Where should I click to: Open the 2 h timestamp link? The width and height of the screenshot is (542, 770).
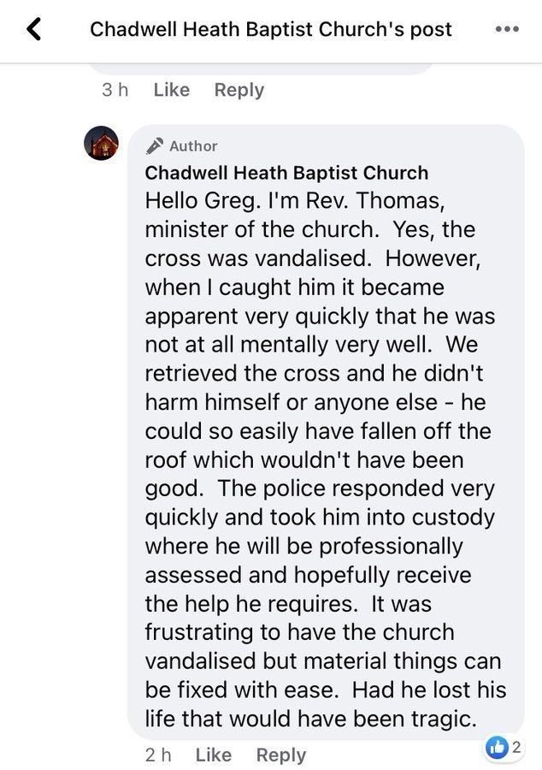(158, 755)
